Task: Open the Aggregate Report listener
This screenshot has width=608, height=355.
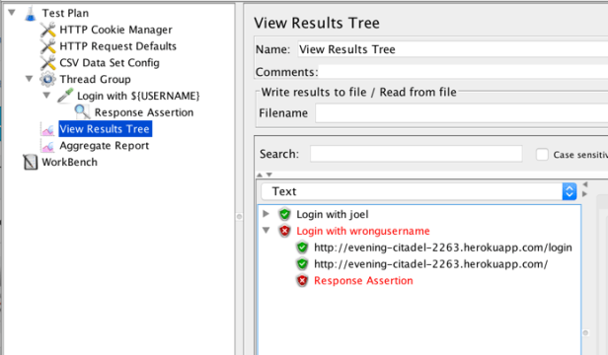Action: click(105, 146)
